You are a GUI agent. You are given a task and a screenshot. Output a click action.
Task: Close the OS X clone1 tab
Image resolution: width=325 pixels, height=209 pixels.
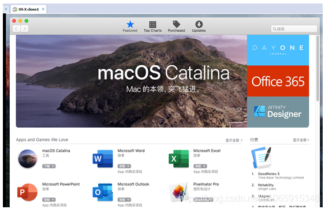[x=43, y=9]
